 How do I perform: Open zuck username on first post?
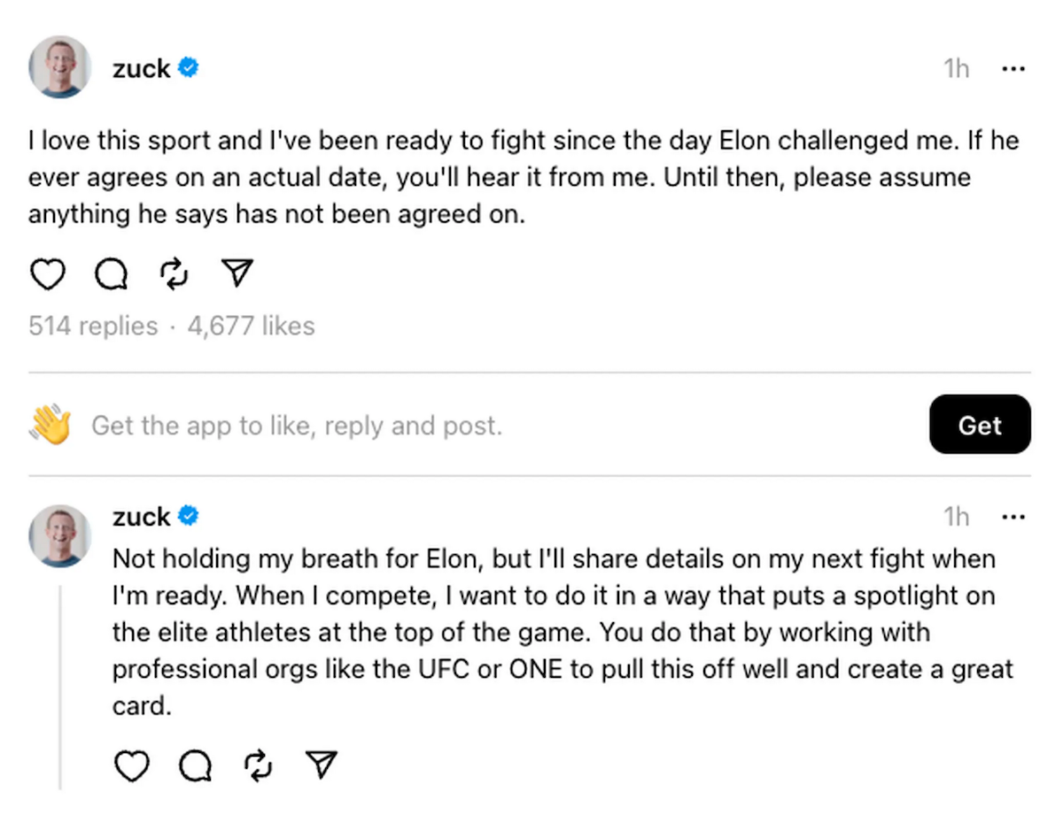[141, 68]
